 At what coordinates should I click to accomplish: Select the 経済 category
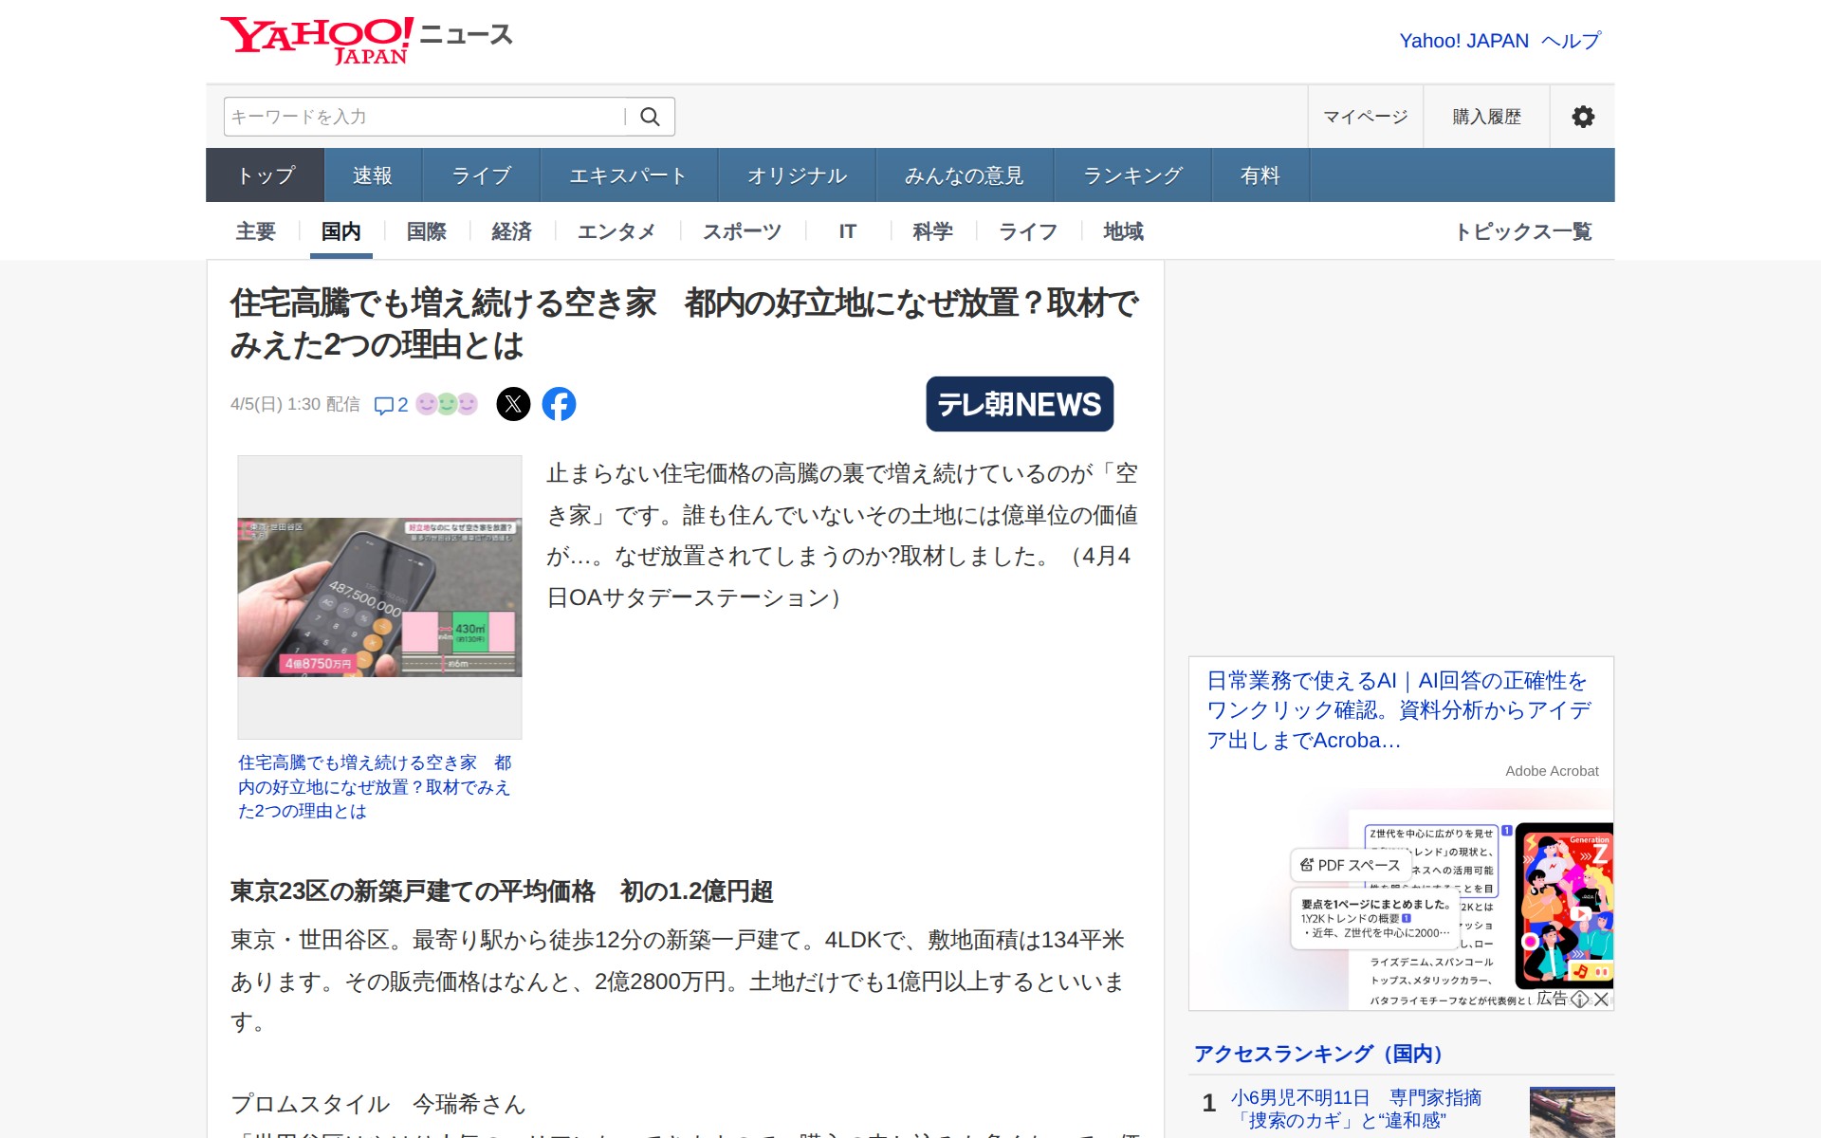coord(511,231)
